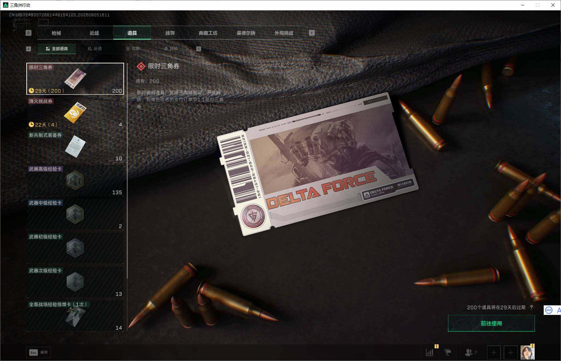Go to the 曼德尔砖 tab
This screenshot has width=561, height=361.
[246, 33]
